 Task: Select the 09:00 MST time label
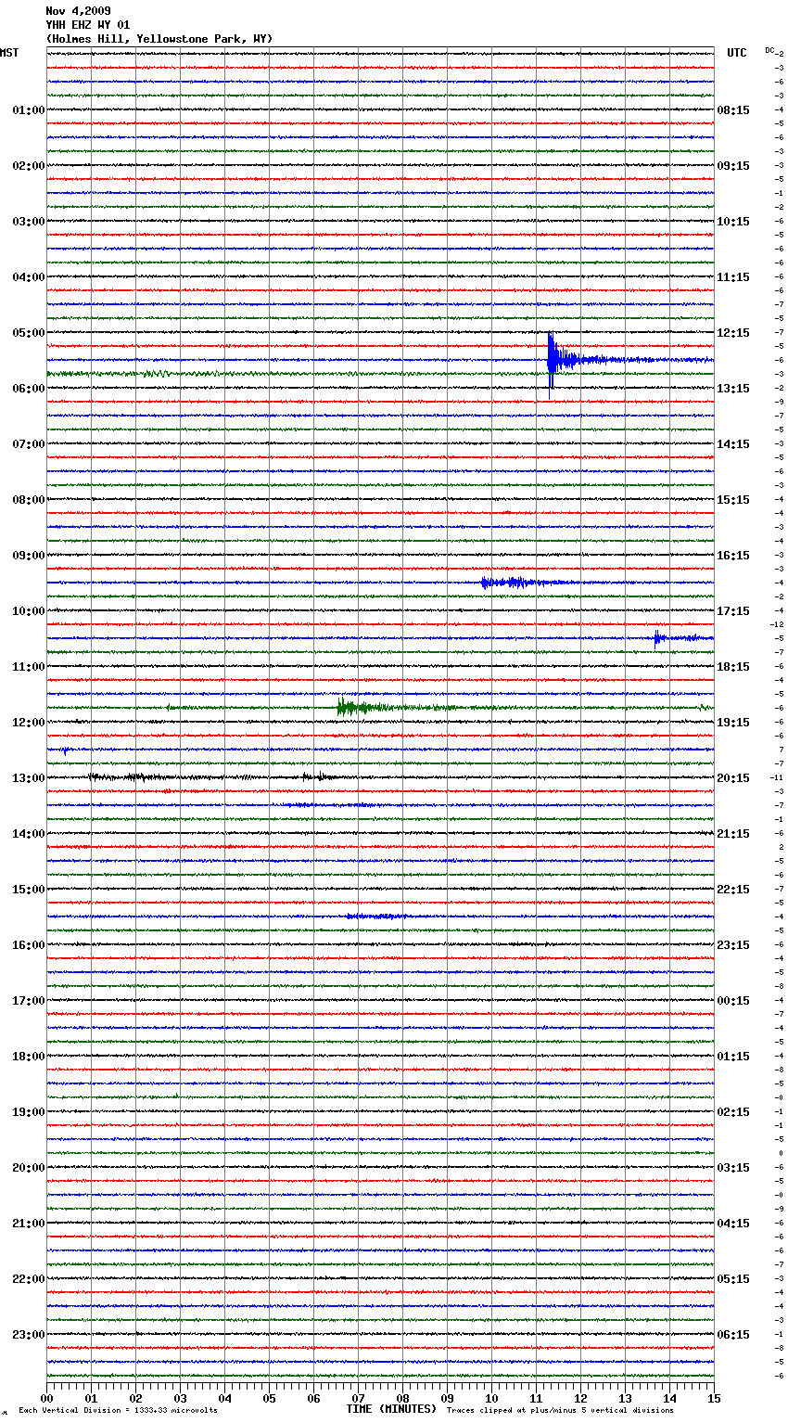29,556
